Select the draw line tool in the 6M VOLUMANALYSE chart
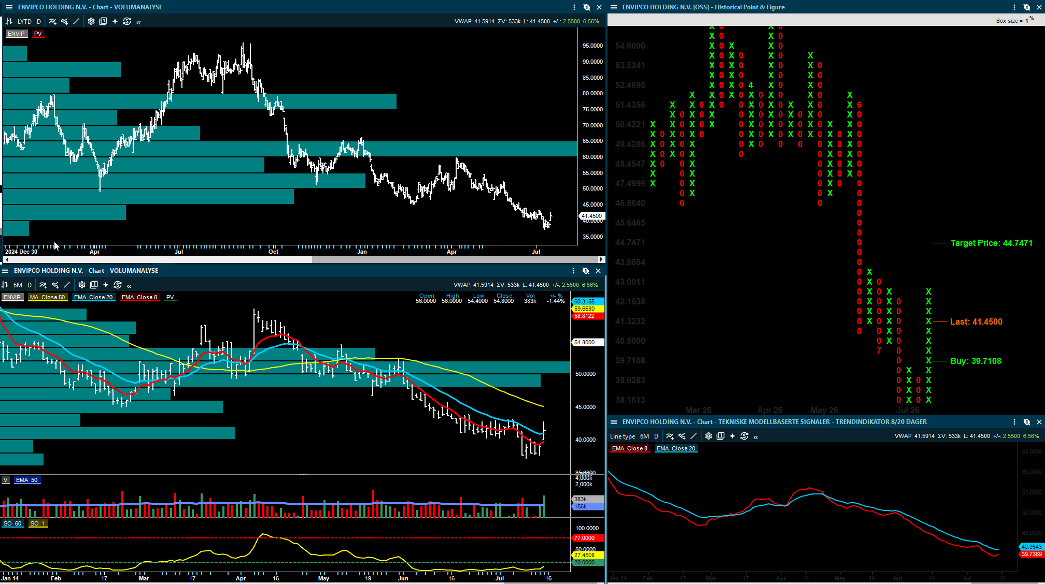The width and height of the screenshot is (1045, 584). (x=67, y=285)
